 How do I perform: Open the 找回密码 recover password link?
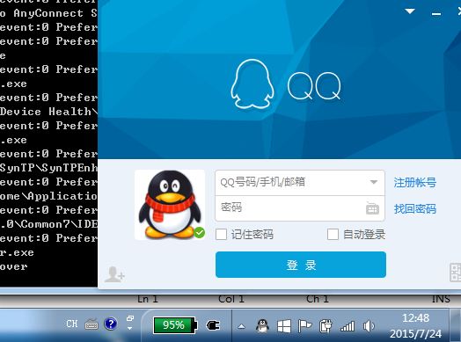[x=415, y=209]
